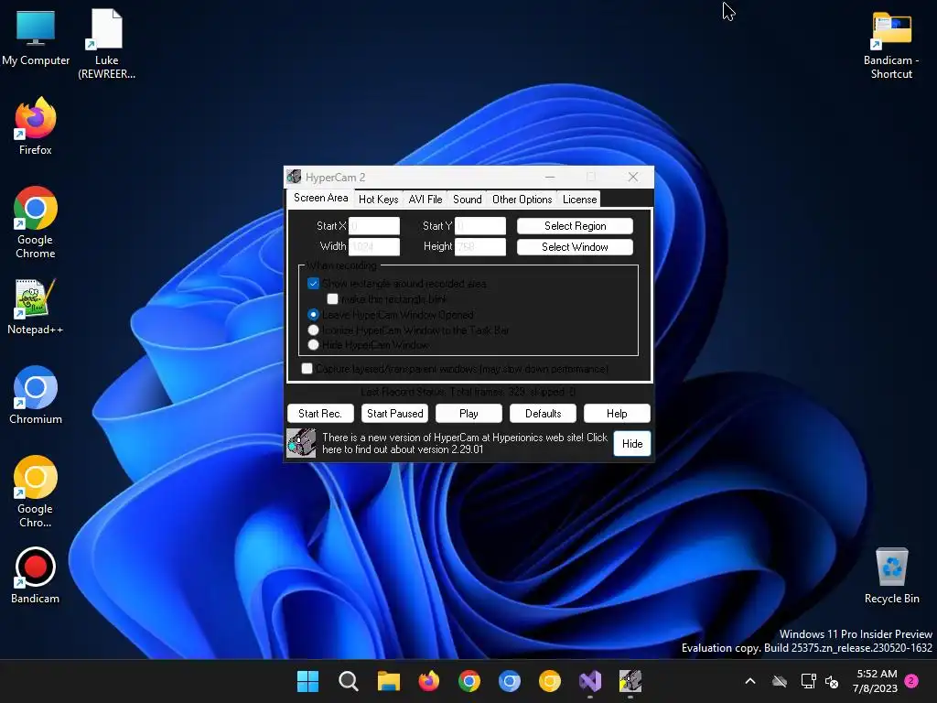Launch Firefox from the taskbar
This screenshot has height=703, width=937.
(x=428, y=681)
